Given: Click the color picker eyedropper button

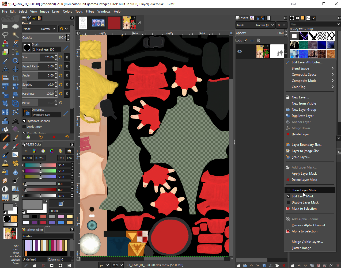Looking at the screenshot, I should point(61,204).
